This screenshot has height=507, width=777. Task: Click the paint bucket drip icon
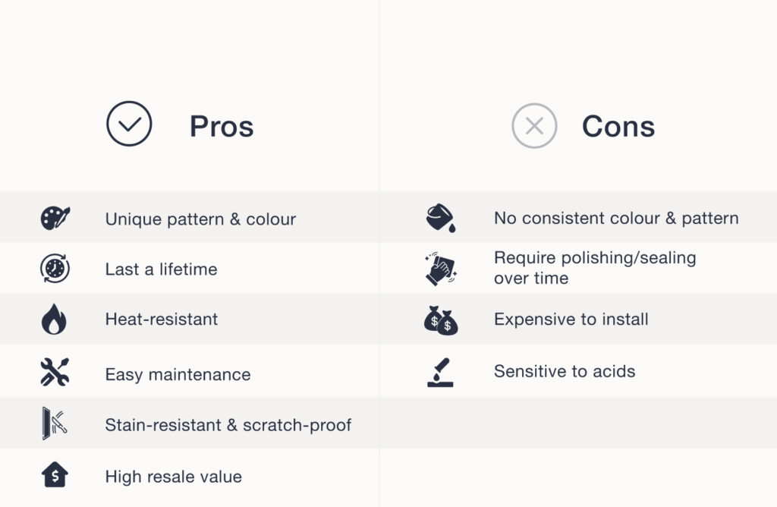[x=441, y=219]
